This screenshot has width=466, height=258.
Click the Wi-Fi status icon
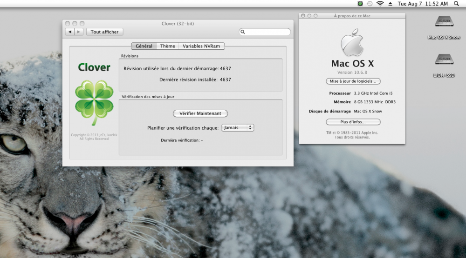380,4
